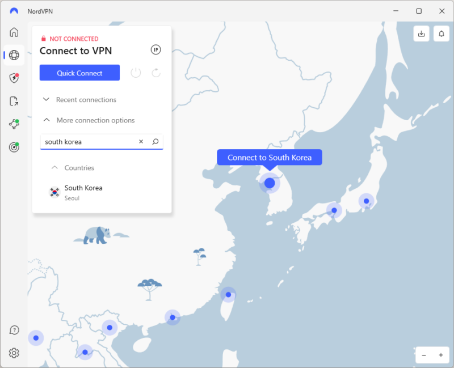This screenshot has width=454, height=368.
Task: Collapse the Countries list
Action: 73,168
